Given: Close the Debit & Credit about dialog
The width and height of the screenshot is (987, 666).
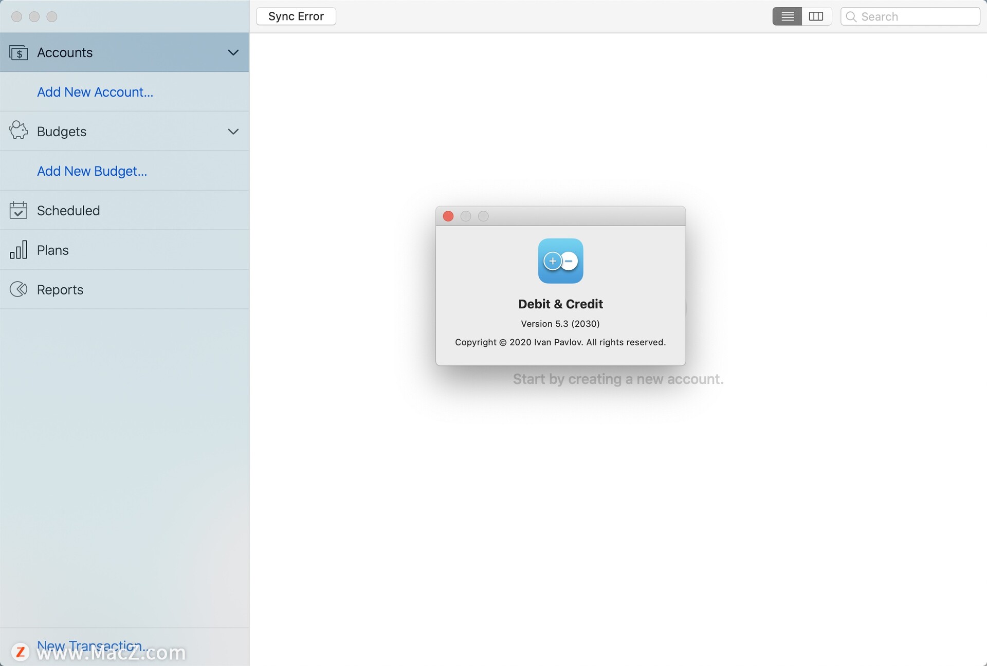Looking at the screenshot, I should (x=448, y=216).
